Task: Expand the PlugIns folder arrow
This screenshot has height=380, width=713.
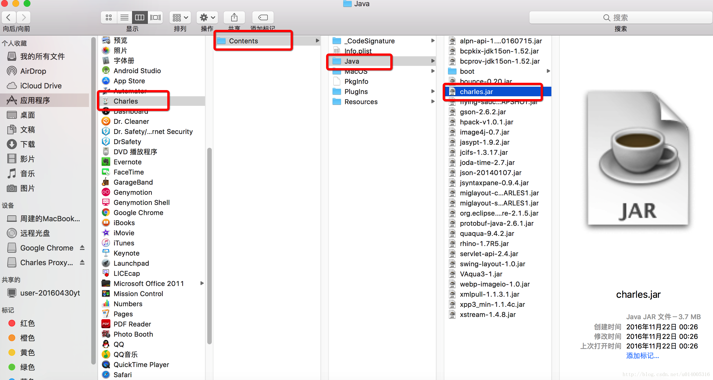Action: pos(433,91)
